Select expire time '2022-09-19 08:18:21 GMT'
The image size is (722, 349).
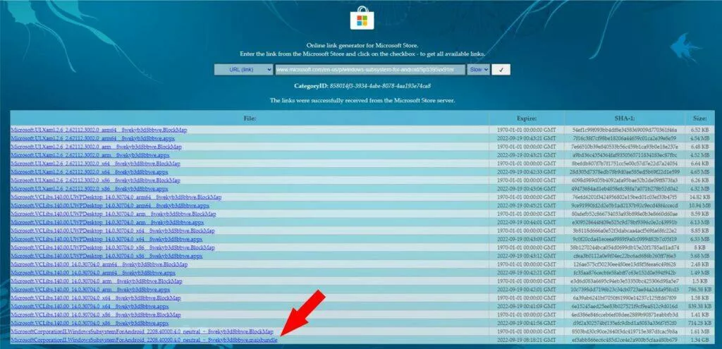(526, 340)
